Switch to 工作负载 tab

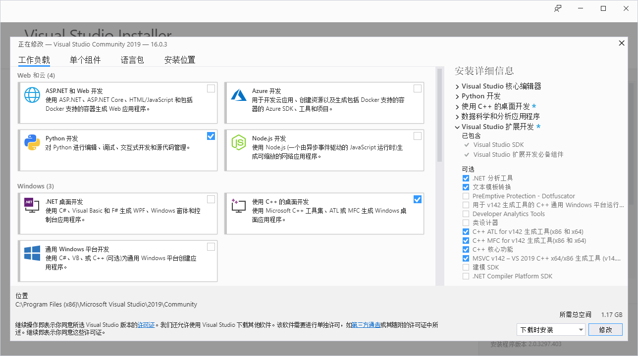tap(34, 60)
